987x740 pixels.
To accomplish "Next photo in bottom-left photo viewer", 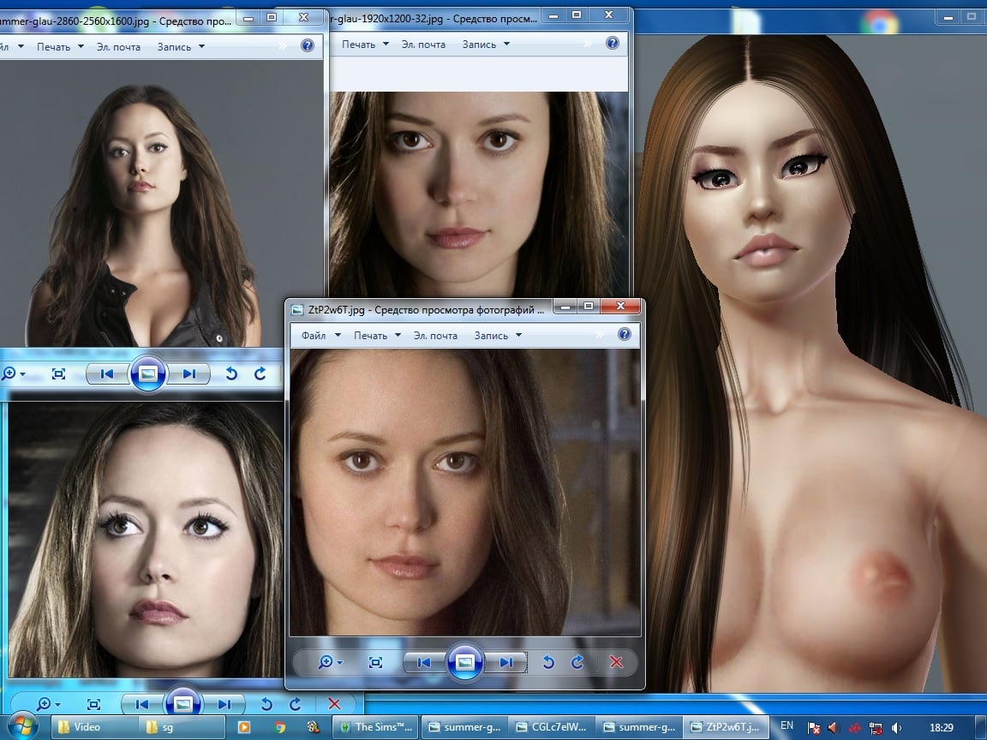I will pos(224,704).
